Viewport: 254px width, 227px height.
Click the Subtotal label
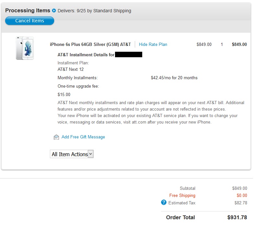tap(188, 188)
